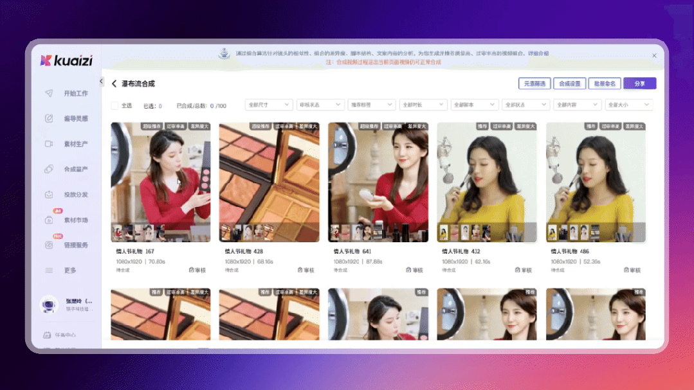This screenshot has height=390, width=694.
Task: Click 审核 icon for 情人节礼物 428
Action: click(x=300, y=270)
